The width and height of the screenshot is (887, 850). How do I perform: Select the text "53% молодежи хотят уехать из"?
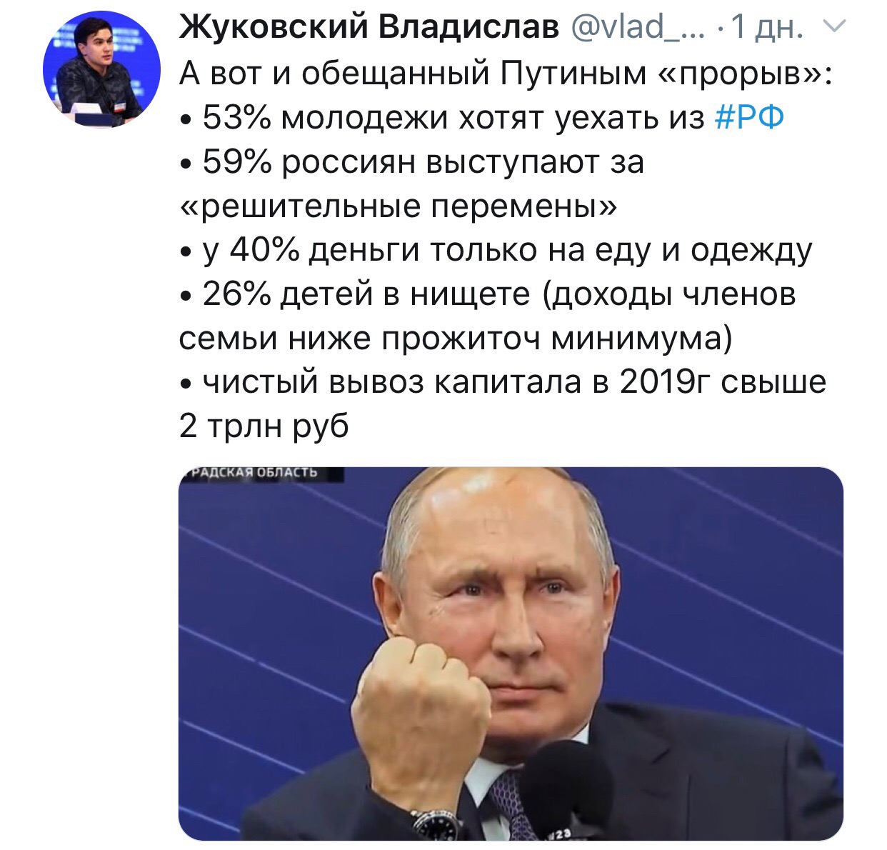coord(453,116)
